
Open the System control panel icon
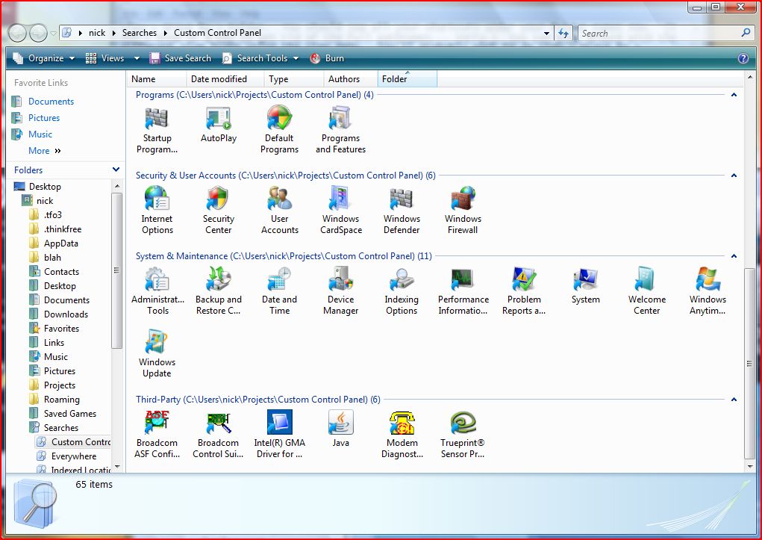(585, 286)
